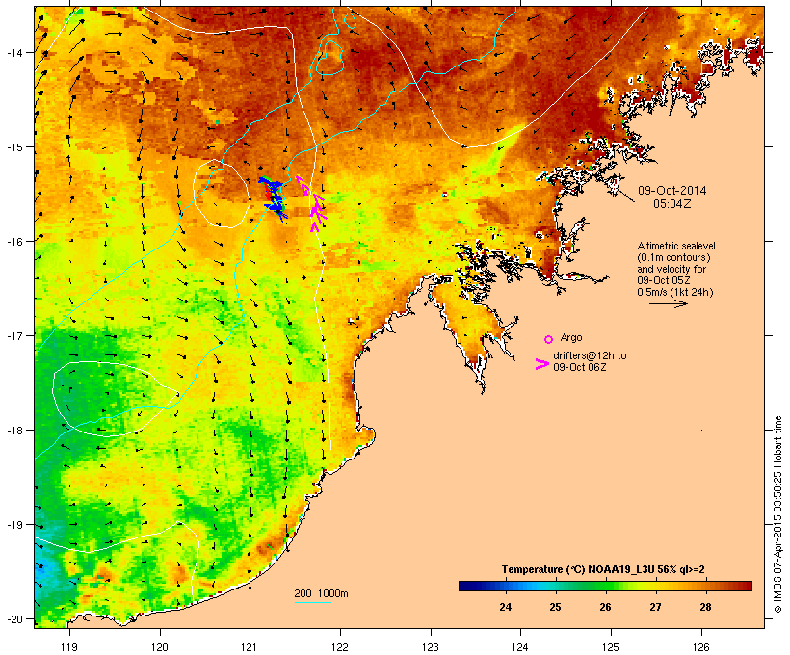Click the 126 longitude axis label
Viewport: 790px width, 655px height.
pos(701,647)
